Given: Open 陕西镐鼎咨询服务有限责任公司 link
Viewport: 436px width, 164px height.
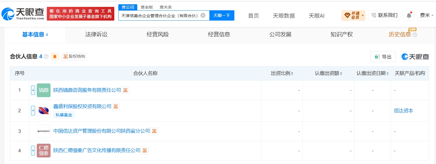Looking at the screenshot, I should pyautogui.click(x=87, y=90).
